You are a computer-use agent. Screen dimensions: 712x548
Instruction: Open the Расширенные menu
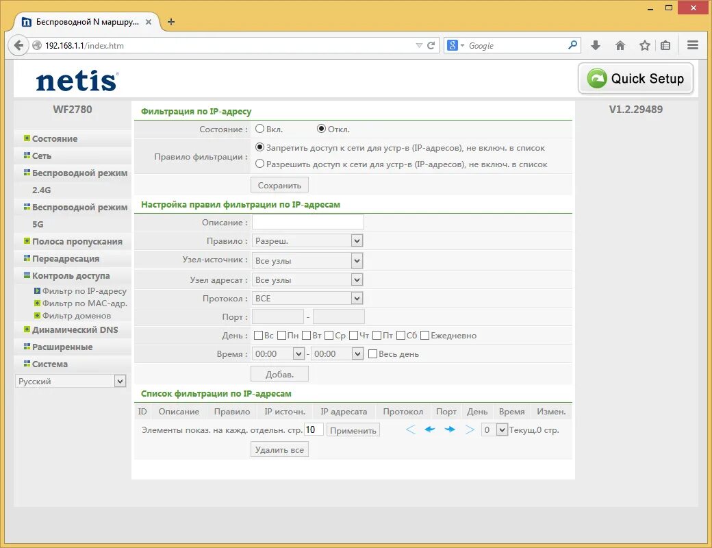click(x=62, y=347)
